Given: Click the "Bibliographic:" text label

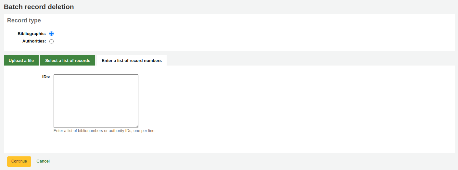Looking at the screenshot, I should (32, 34).
